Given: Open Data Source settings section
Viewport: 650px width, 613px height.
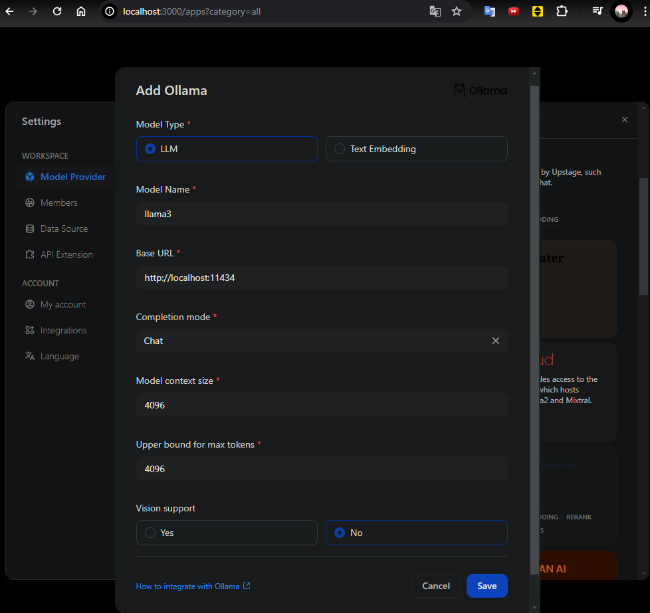Looking at the screenshot, I should coord(64,228).
